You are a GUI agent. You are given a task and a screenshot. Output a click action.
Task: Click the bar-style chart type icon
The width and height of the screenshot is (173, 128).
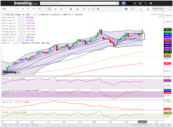[x=61, y=9]
